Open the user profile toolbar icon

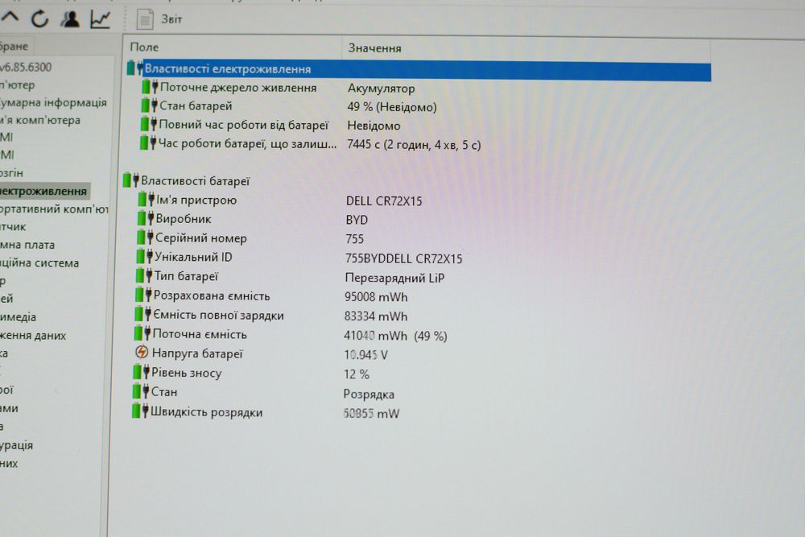pyautogui.click(x=70, y=19)
